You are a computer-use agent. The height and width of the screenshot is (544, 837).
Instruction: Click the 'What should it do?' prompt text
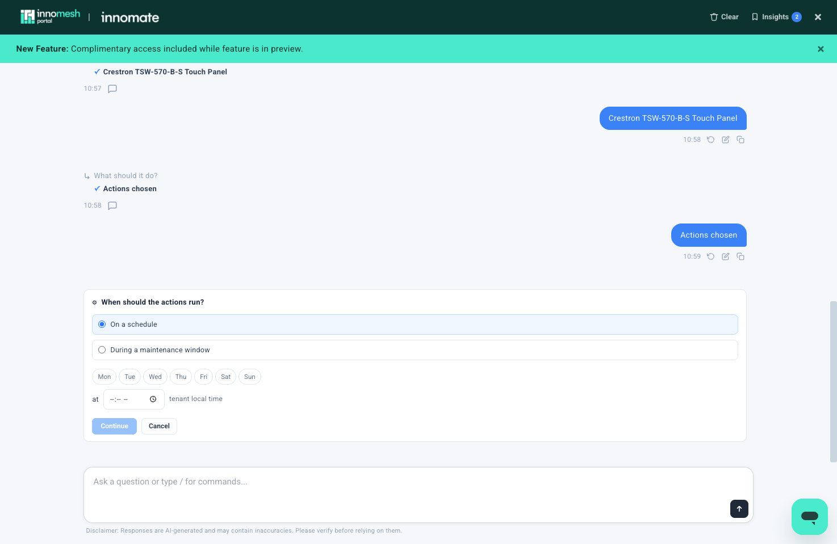126,176
